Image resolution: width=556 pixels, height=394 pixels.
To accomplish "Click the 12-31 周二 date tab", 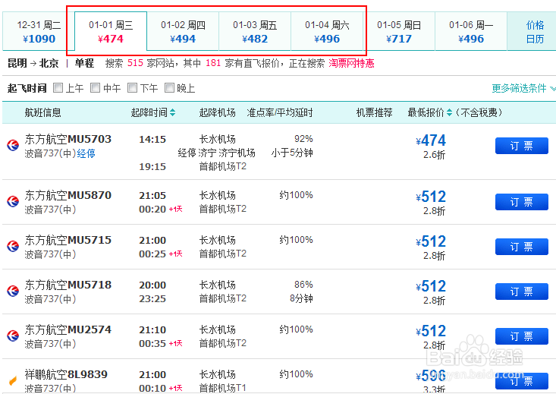I will coord(39,32).
